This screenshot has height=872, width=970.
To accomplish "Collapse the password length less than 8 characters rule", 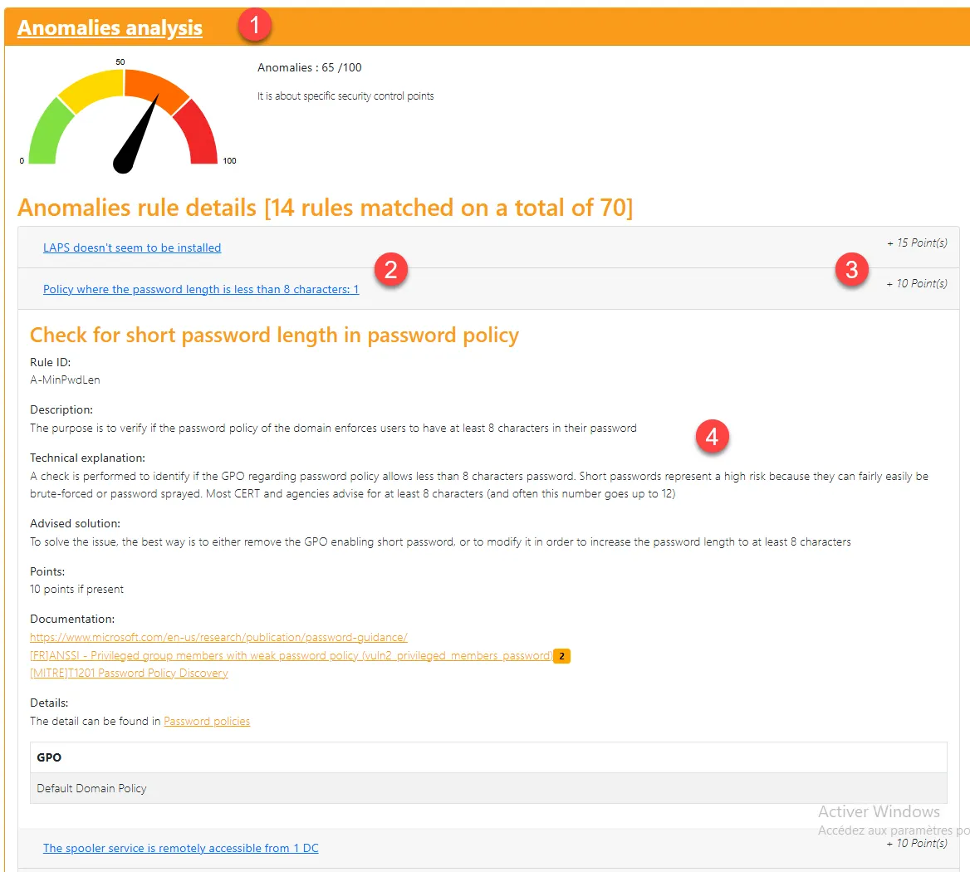I will pyautogui.click(x=201, y=289).
